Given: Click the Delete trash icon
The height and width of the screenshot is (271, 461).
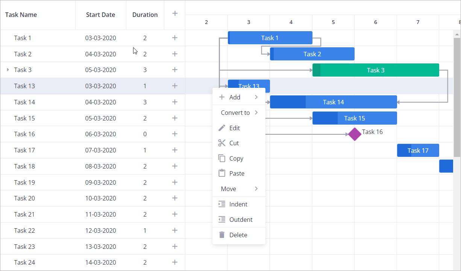Looking at the screenshot, I should click(x=221, y=235).
